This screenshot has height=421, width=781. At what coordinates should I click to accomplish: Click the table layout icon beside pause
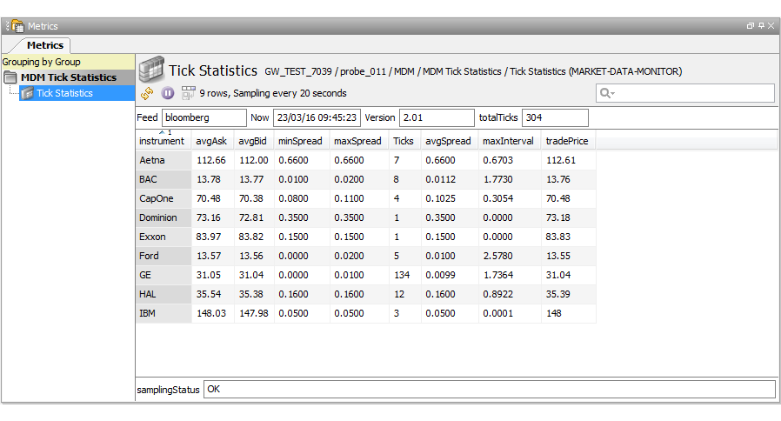coord(188,93)
